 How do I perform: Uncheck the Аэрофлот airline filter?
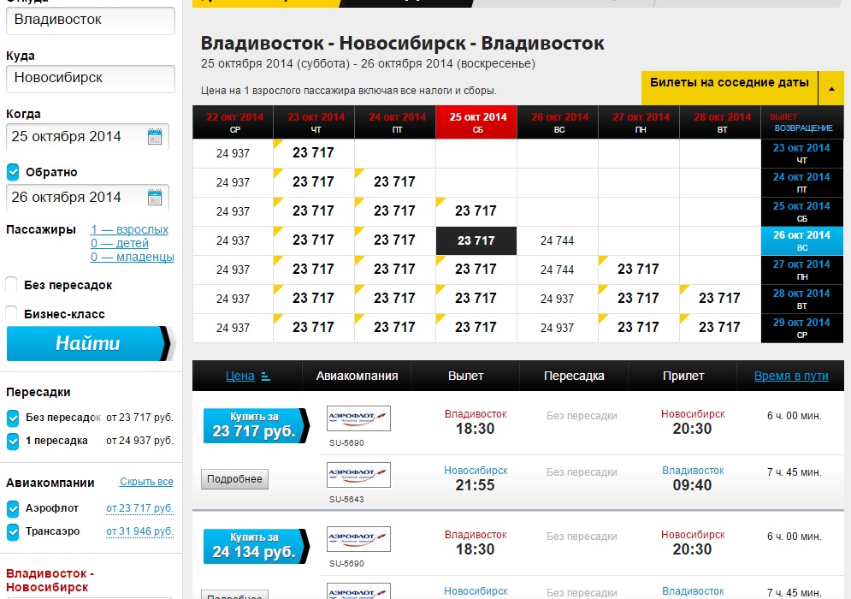pos(13,508)
